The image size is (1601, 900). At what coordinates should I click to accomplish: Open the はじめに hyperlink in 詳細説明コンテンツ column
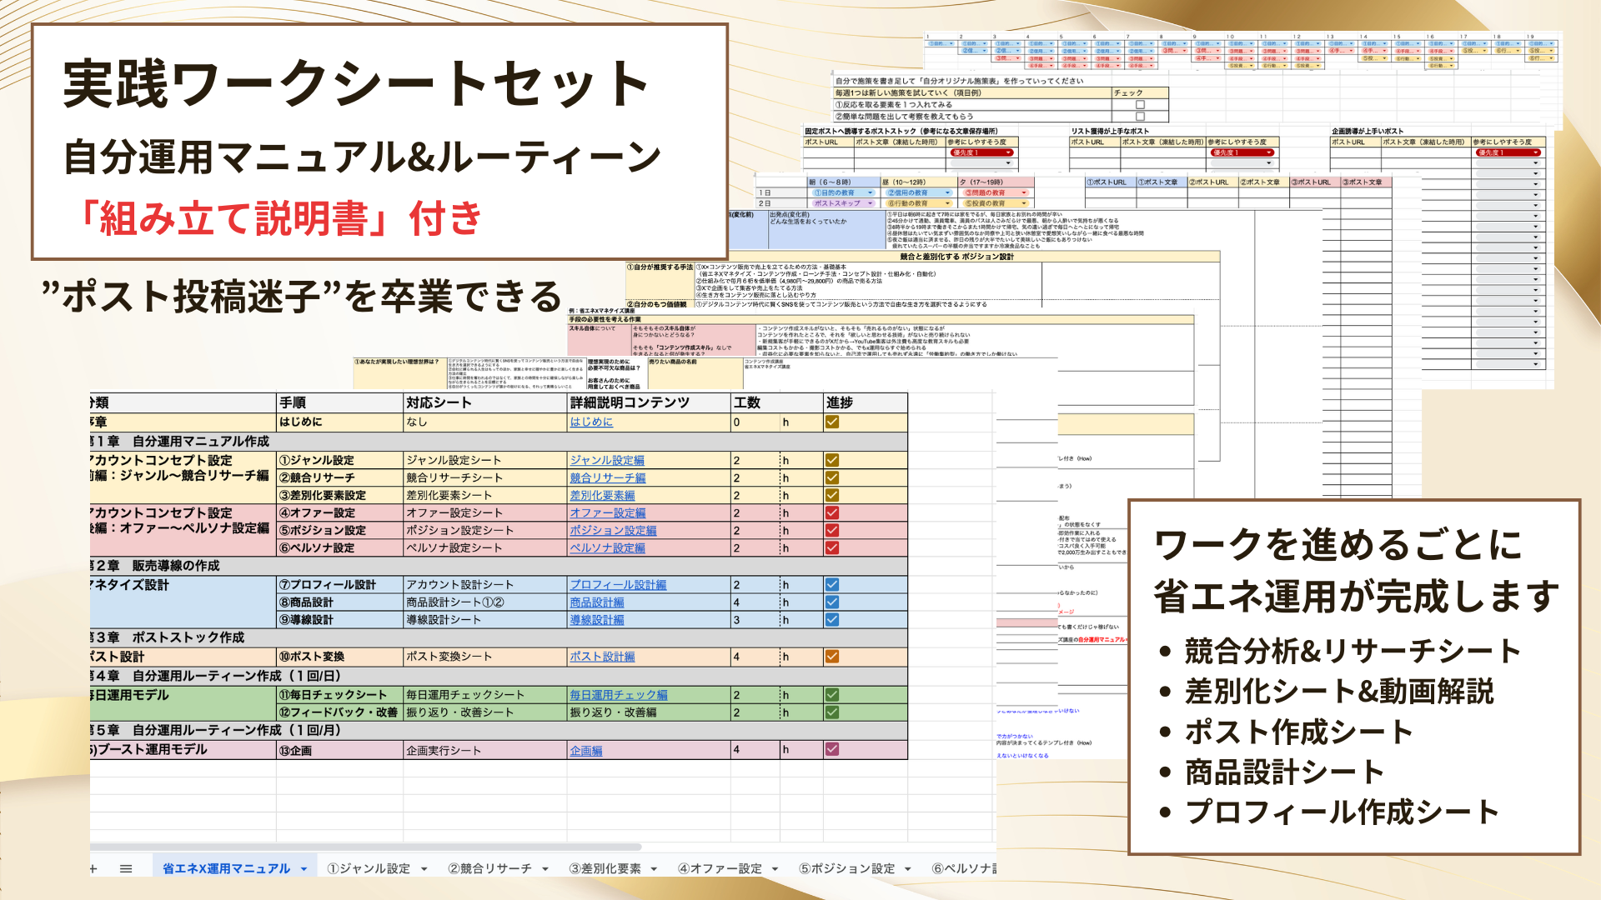click(x=591, y=422)
